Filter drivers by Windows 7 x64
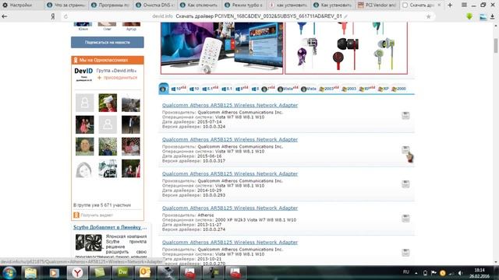Image resolution: width=499 pixels, height=280 pixels. tap(268, 89)
